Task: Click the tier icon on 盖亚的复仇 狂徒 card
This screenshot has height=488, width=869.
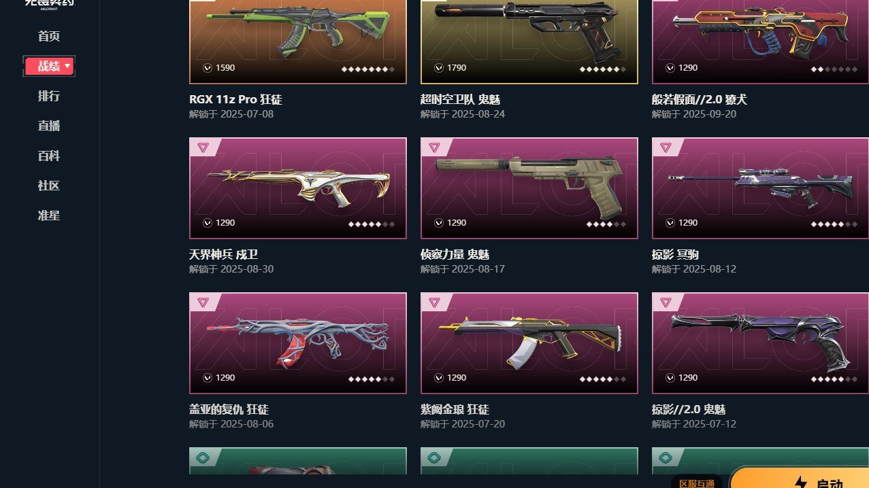Action: 203,302
